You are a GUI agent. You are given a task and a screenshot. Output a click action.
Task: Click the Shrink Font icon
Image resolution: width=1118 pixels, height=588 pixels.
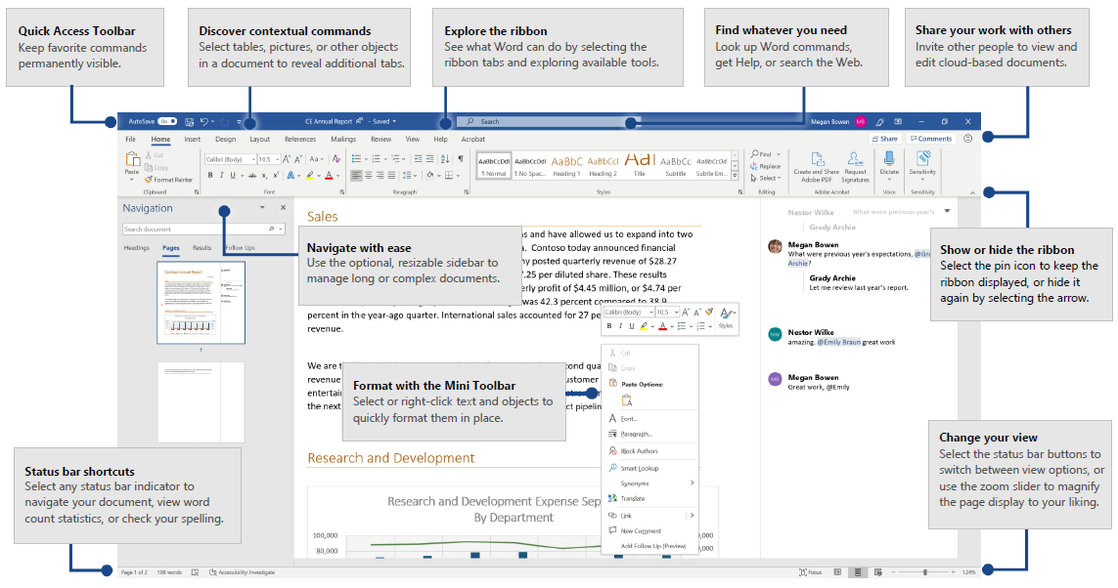pos(298,159)
